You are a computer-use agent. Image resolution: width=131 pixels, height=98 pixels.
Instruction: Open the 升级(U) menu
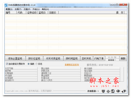[x=36, y=9]
